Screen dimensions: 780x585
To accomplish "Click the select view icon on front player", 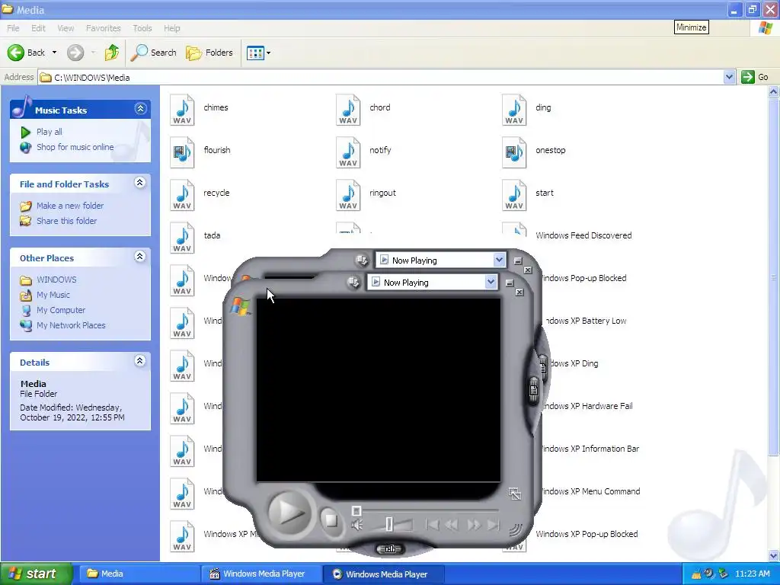I will tap(353, 282).
